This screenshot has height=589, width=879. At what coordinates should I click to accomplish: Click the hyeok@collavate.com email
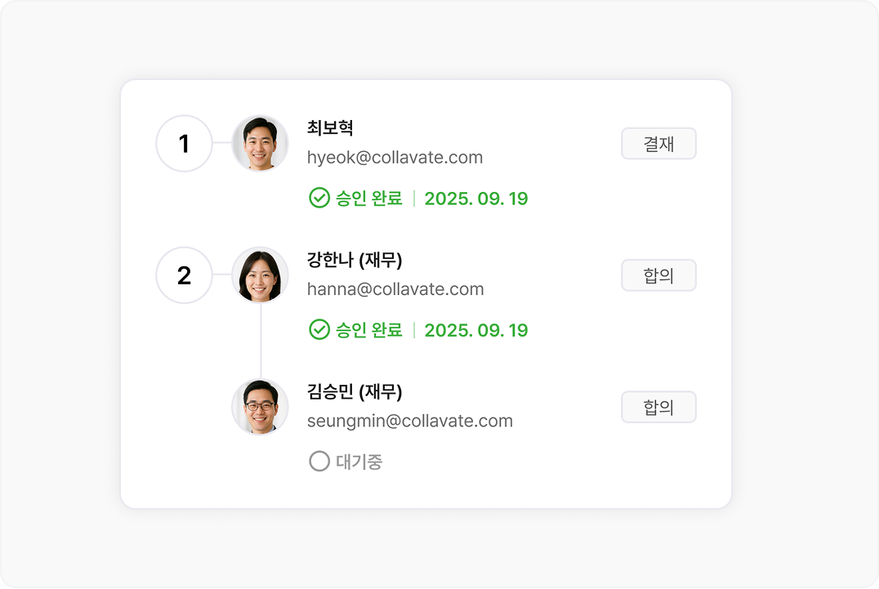click(395, 158)
